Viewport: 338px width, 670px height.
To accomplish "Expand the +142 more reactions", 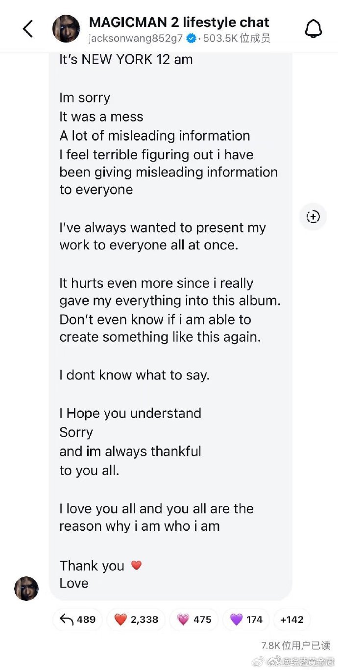I will click(x=292, y=620).
